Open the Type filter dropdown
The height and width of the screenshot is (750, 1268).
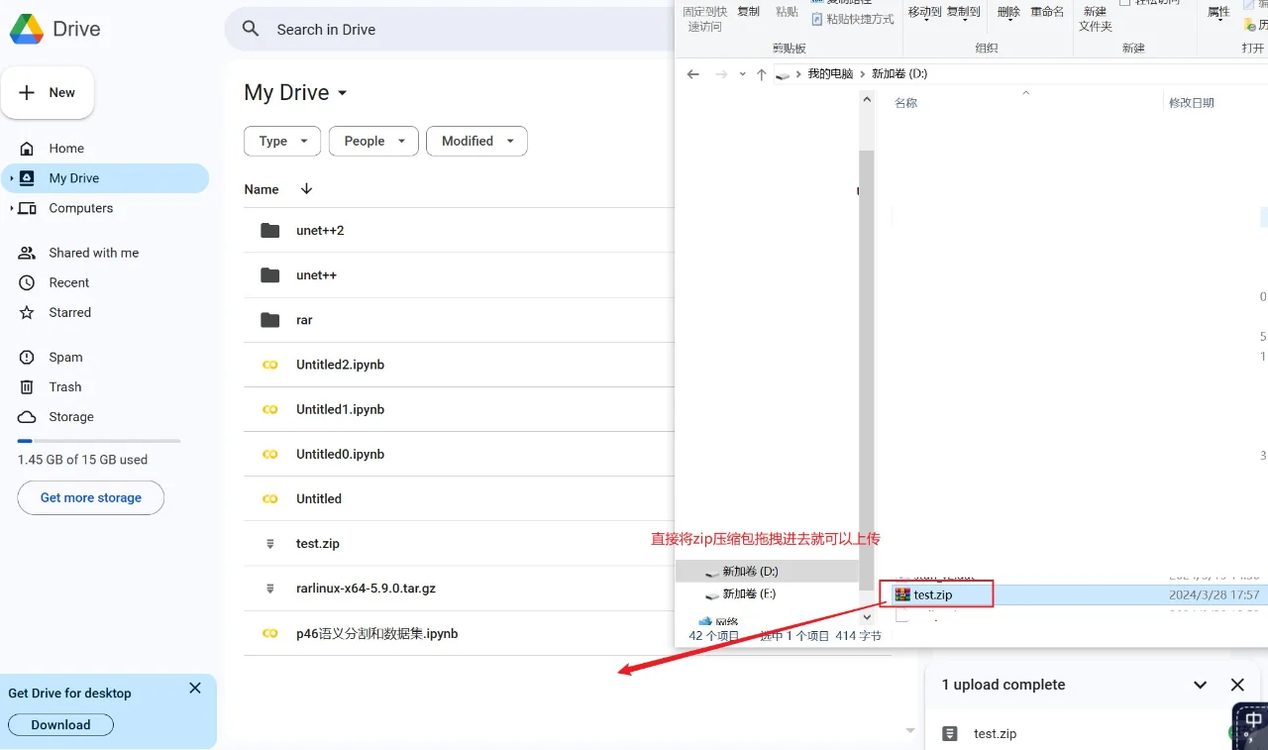(x=282, y=142)
